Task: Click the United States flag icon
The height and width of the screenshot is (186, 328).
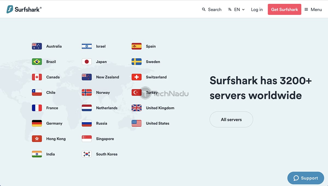Action: click(x=137, y=123)
